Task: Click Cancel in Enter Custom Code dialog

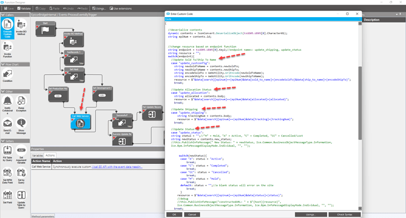Action: point(192,214)
